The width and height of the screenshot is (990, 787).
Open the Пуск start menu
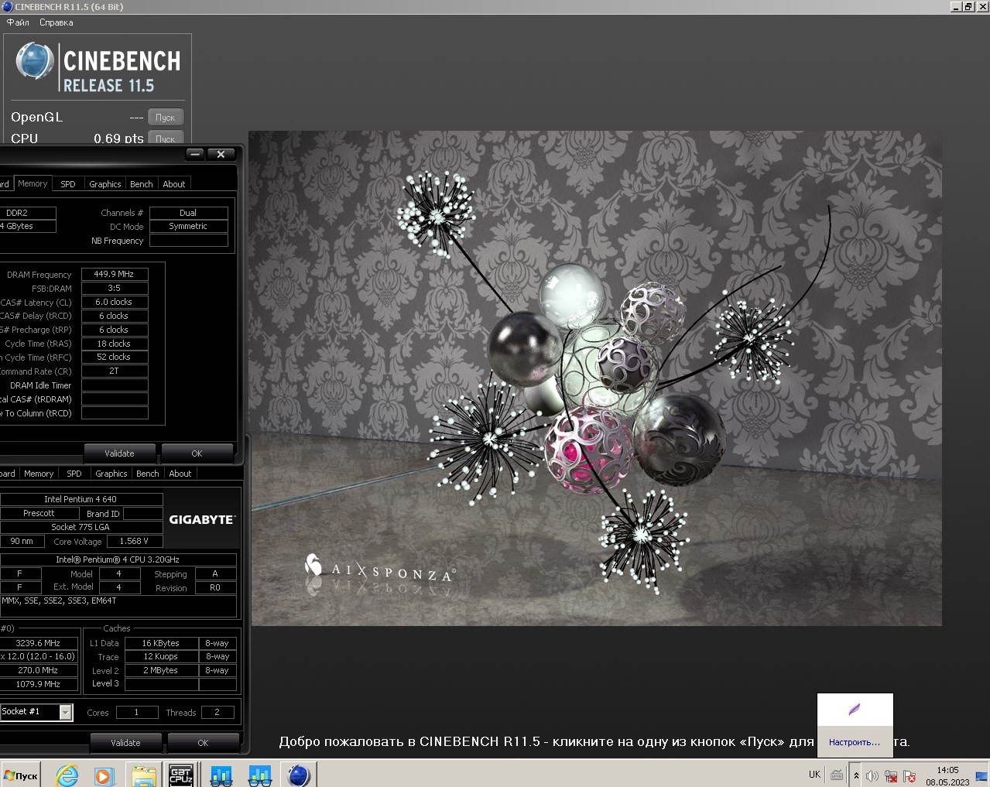tap(22, 775)
